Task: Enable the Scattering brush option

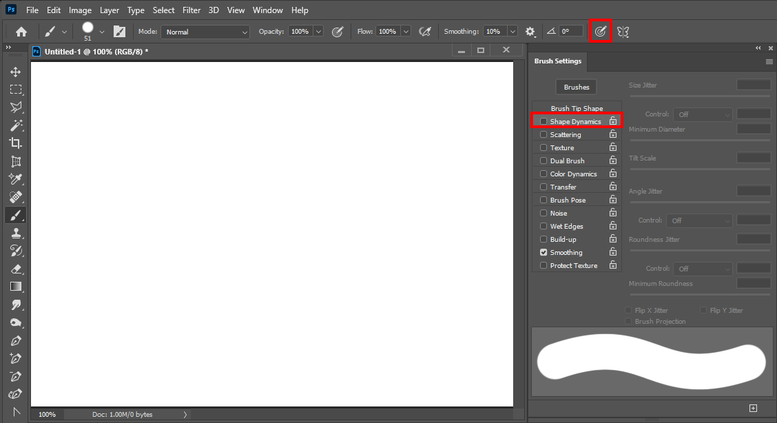Action: click(543, 134)
